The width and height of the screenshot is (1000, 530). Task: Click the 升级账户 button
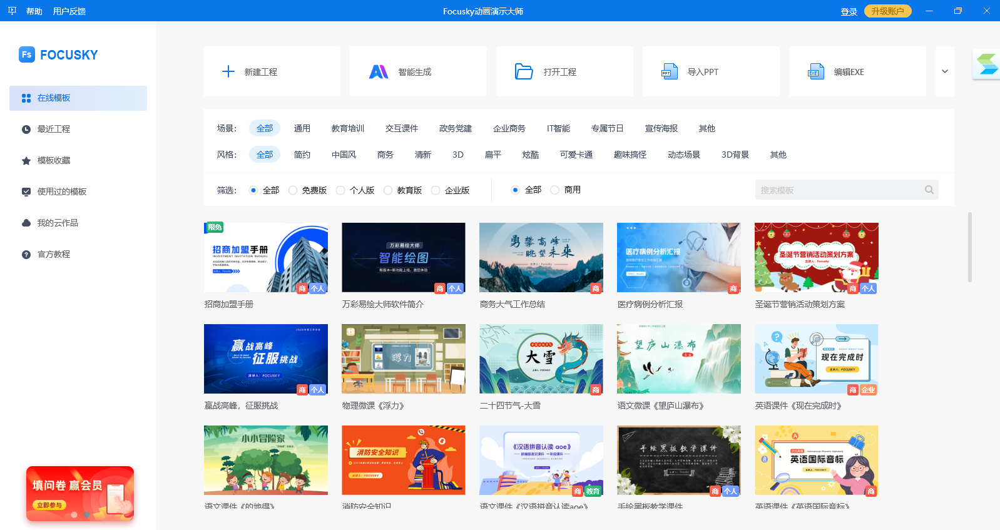click(x=887, y=11)
